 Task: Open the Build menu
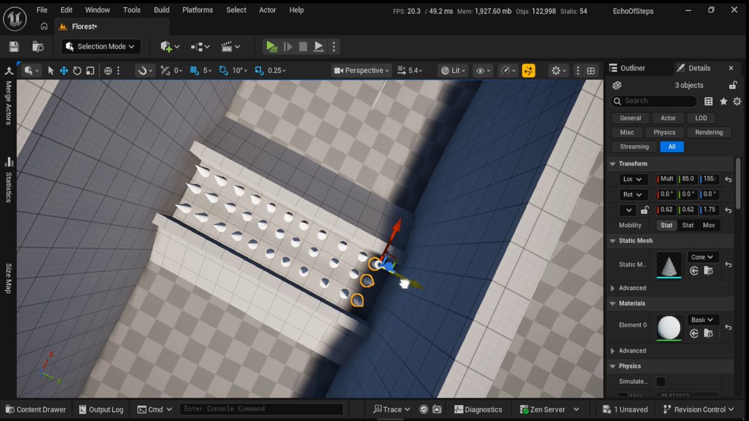pyautogui.click(x=162, y=10)
